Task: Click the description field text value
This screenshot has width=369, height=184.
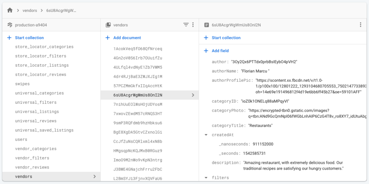Action: click(294, 166)
